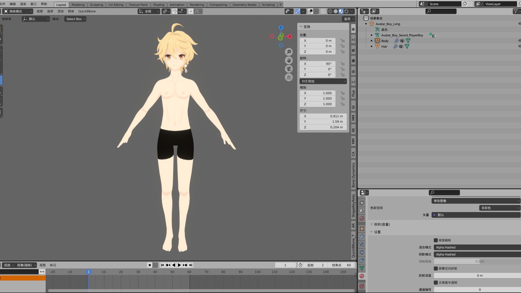Open the XYZ 欧拉 rotation mode dropdown
This screenshot has height=293, width=521.
pyautogui.click(x=323, y=81)
